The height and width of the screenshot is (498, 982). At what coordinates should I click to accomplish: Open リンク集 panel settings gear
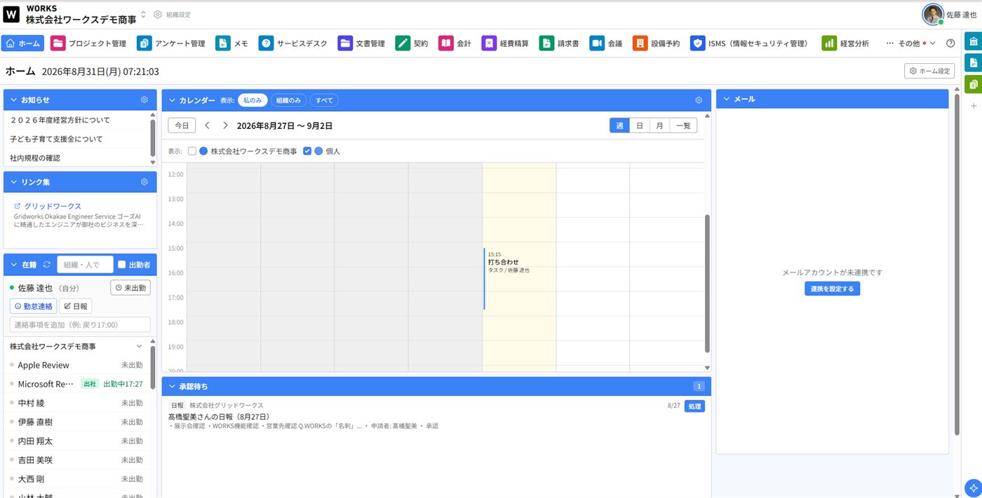(144, 182)
